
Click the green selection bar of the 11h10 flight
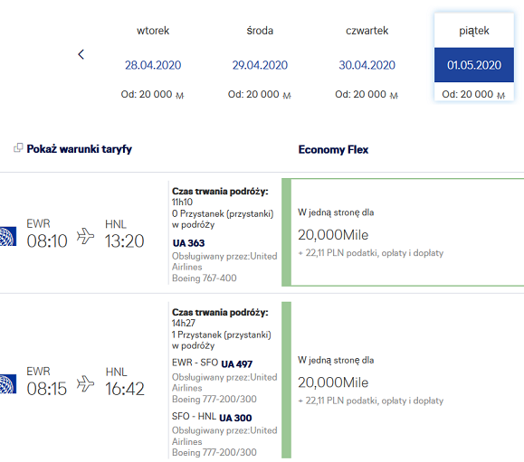[286, 232]
